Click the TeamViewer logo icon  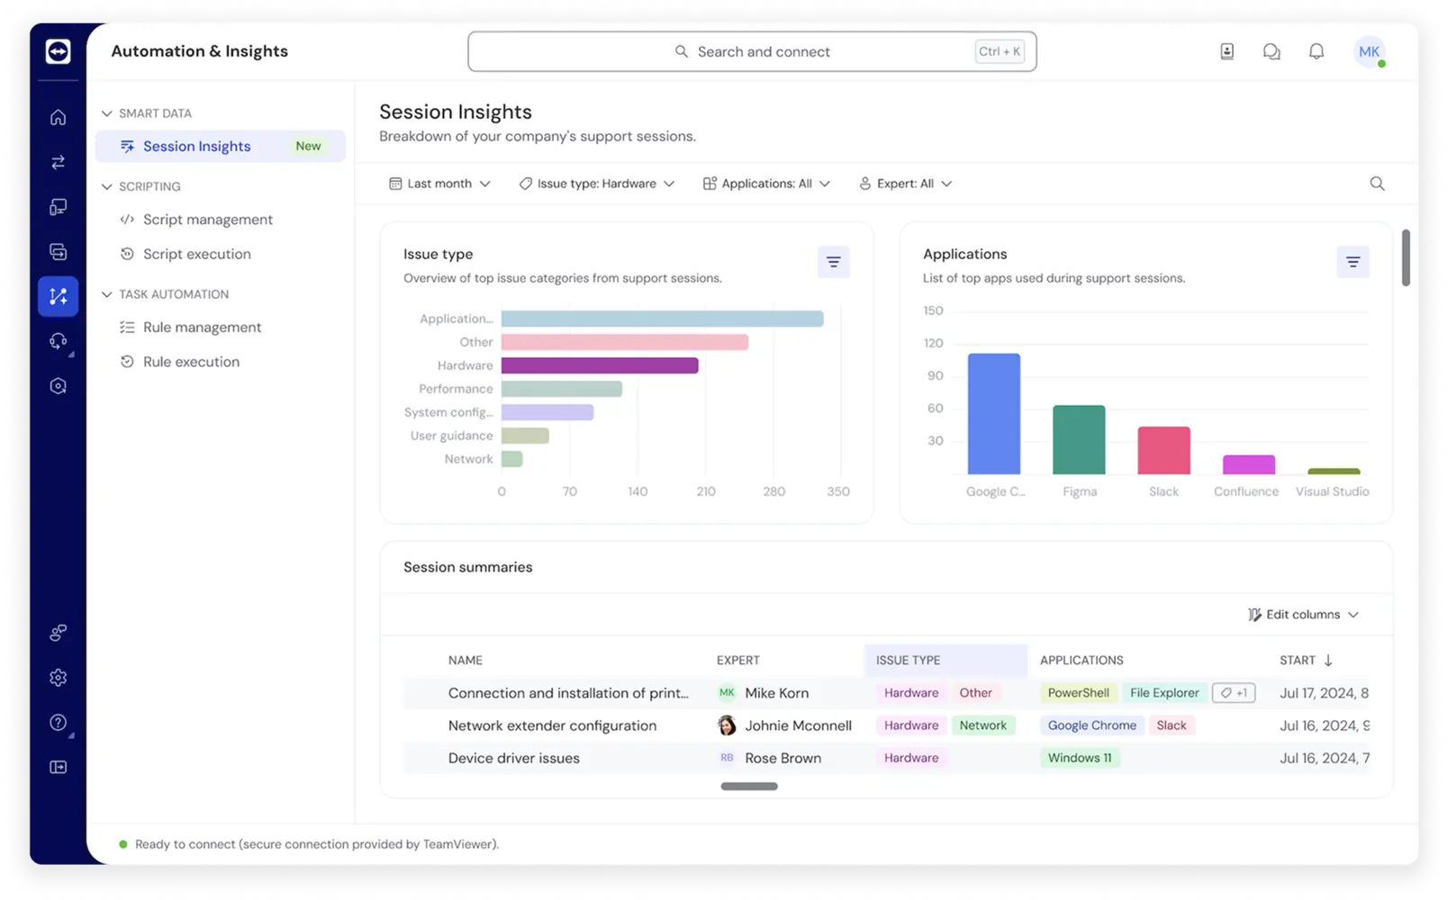coord(58,51)
